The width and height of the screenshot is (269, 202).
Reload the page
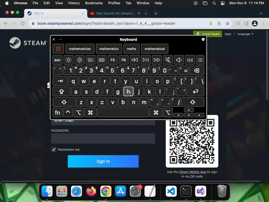tap(23, 23)
